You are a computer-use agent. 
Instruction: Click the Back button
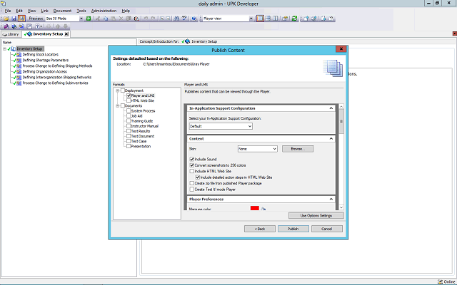pos(260,229)
